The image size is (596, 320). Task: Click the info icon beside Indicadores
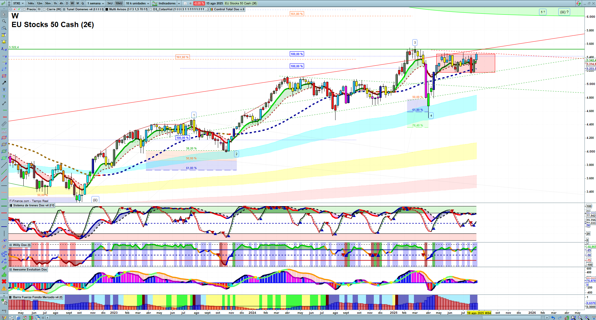(185, 3)
